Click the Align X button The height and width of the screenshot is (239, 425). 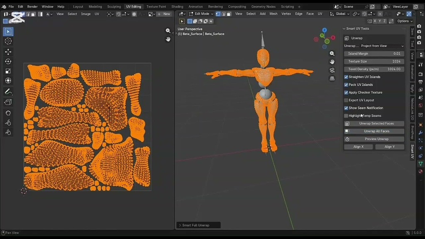click(x=358, y=147)
